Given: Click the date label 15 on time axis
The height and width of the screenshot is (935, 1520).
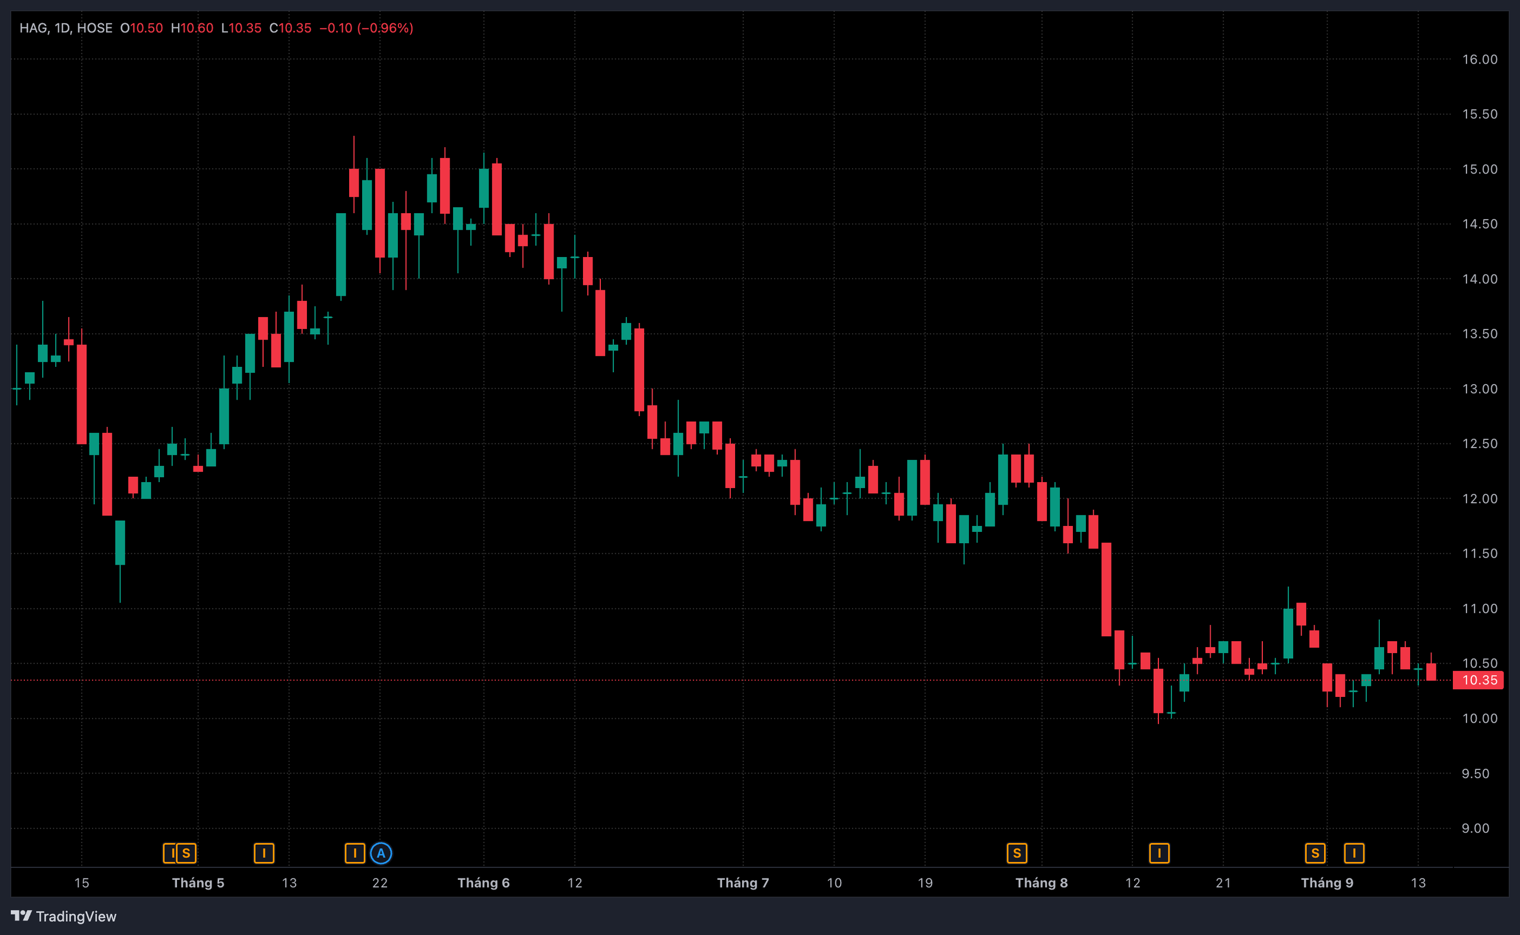Looking at the screenshot, I should [81, 882].
